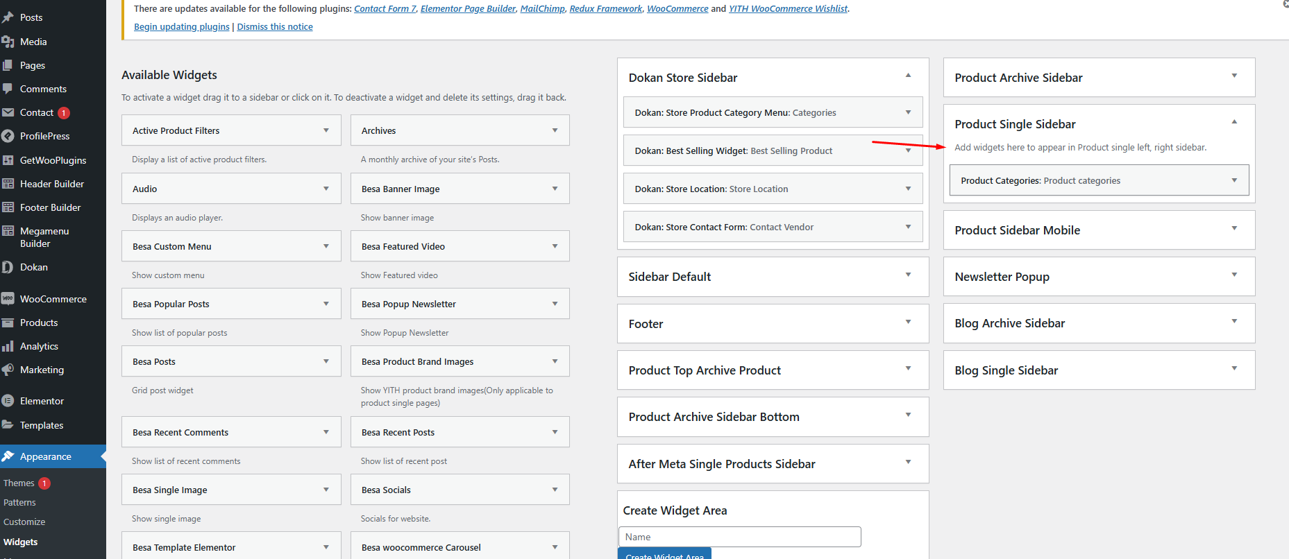Click the Header Builder icon
The height and width of the screenshot is (559, 1289).
click(8, 184)
